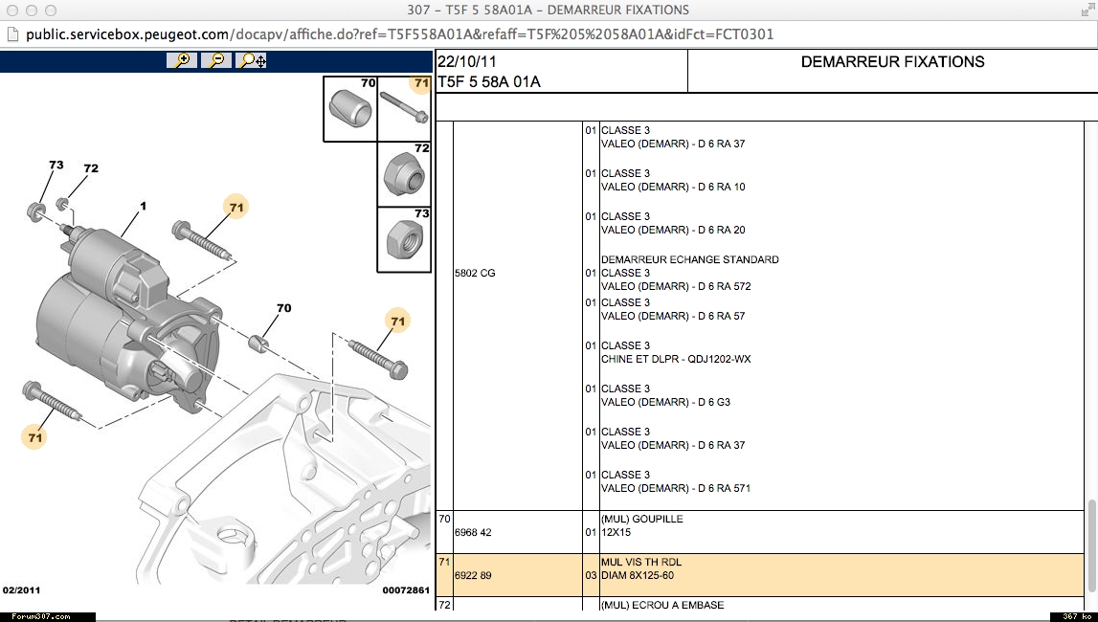Image resolution: width=1098 pixels, height=622 pixels.
Task: Click callout 70 beside the dowel pin
Action: 283,308
